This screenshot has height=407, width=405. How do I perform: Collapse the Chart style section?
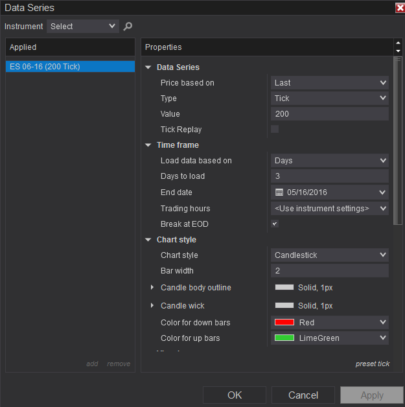pyautogui.click(x=148, y=240)
